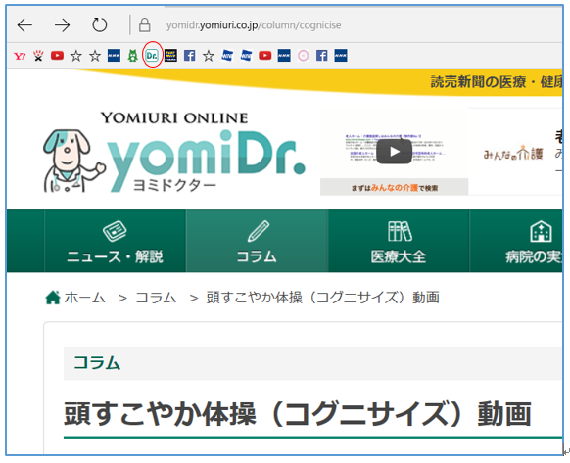570x463 pixels.
Task: Select the yomidr.yomiuri.co.jp address bar
Action: click(x=254, y=25)
